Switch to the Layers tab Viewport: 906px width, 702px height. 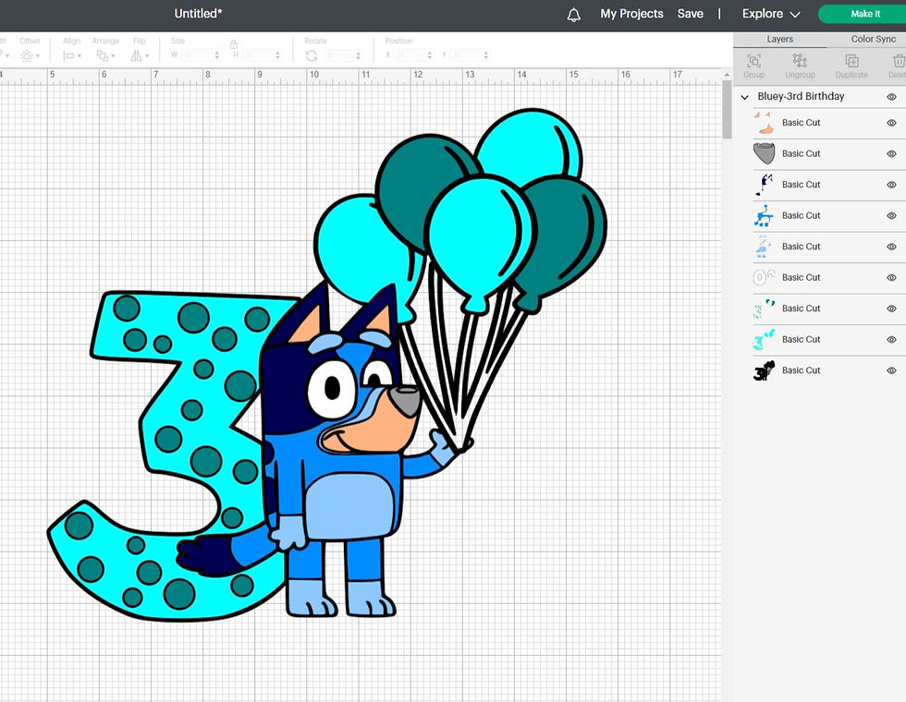pos(779,39)
